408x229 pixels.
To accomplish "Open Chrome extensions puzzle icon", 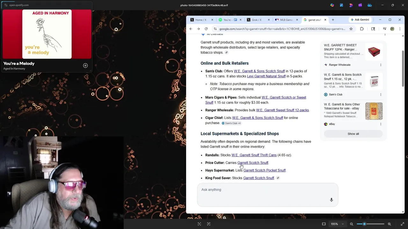I will point(362,29).
